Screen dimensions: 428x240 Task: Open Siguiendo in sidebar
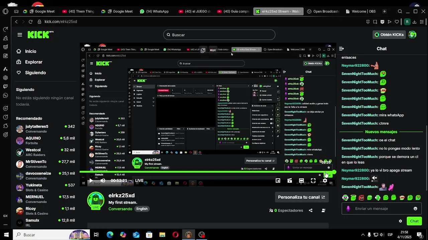point(31,73)
